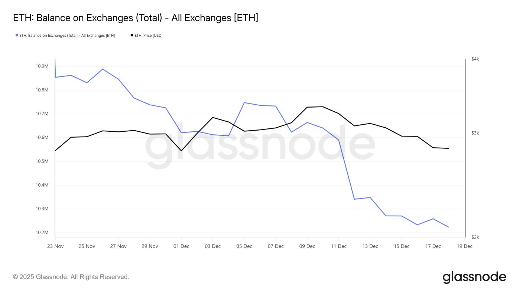The height and width of the screenshot is (292, 520).
Task: Click the $2k right axis label
Action: pyautogui.click(x=475, y=237)
